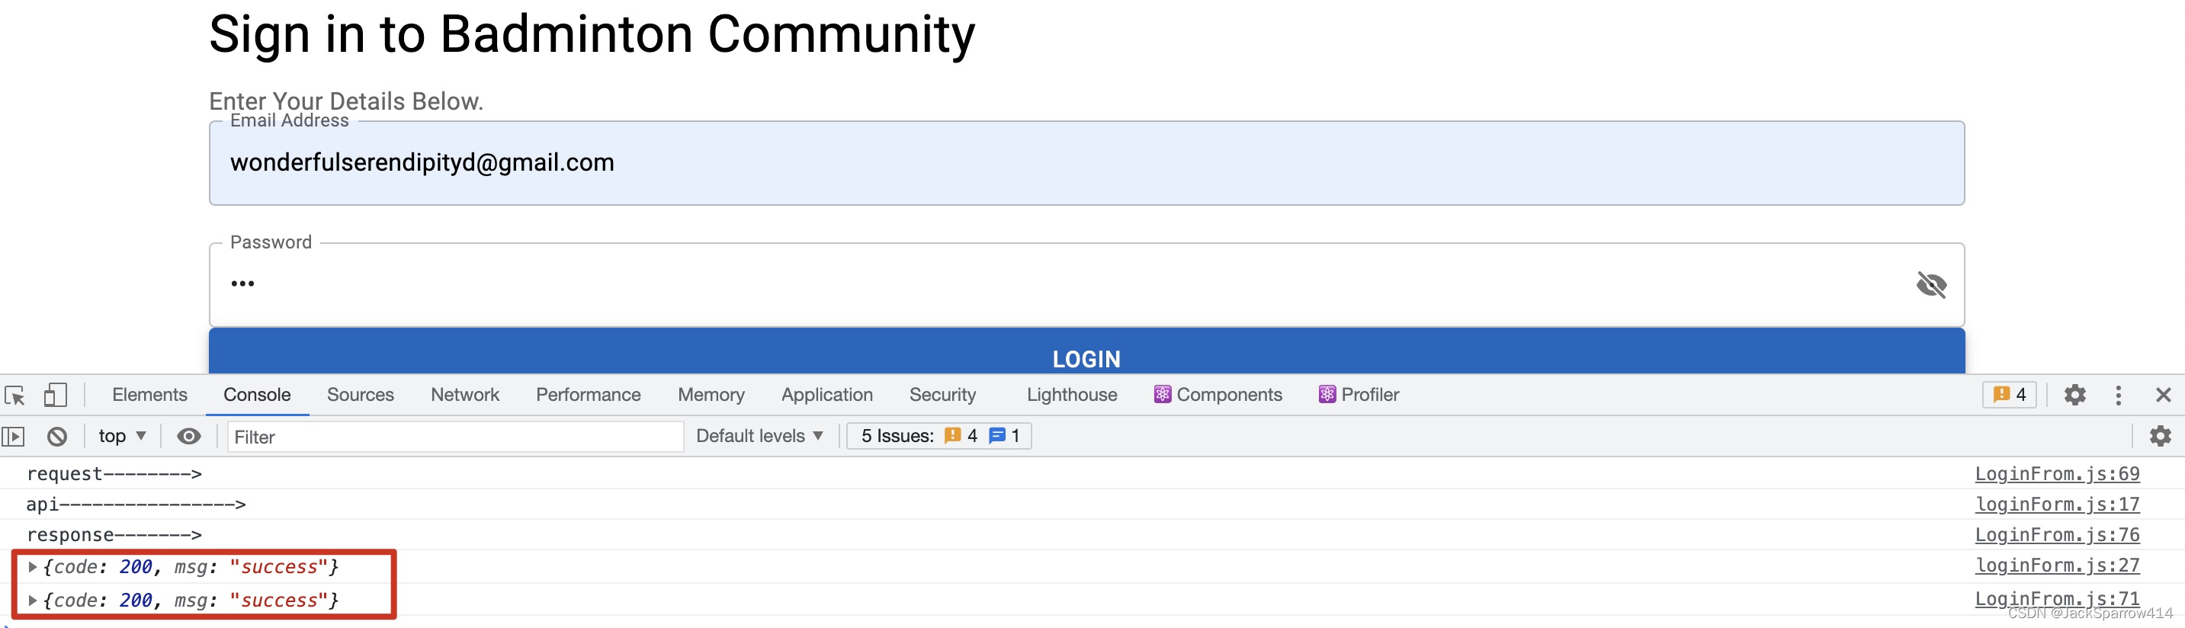
Task: Open loginForm.js:17 source link
Action: [x=2057, y=505]
